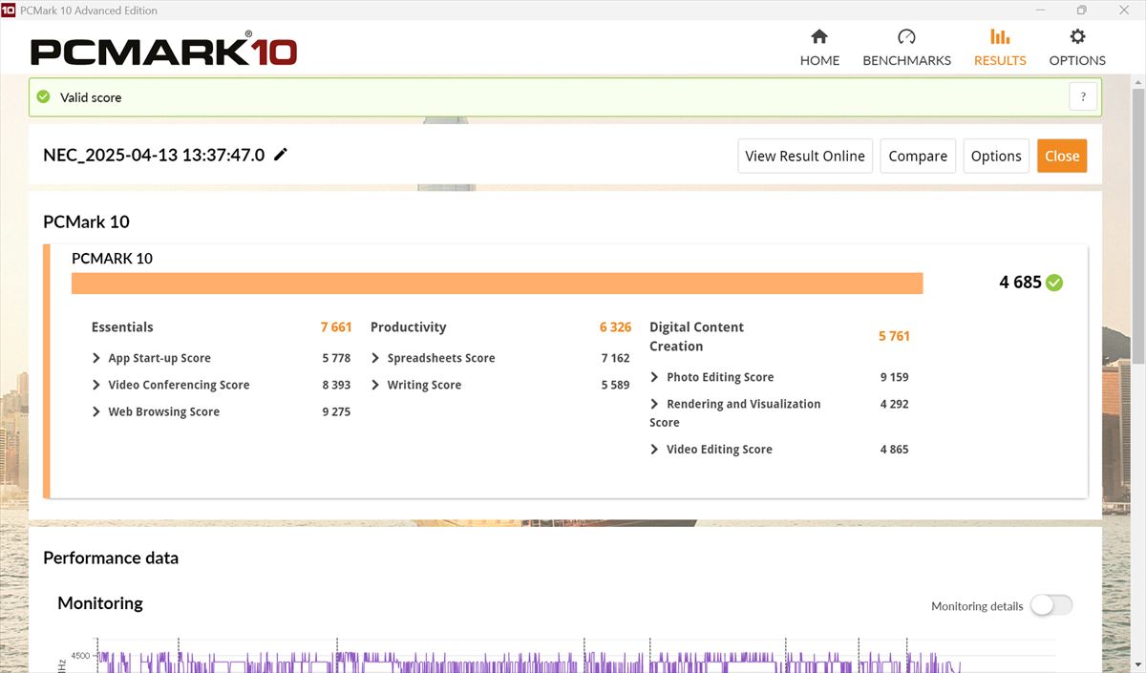The width and height of the screenshot is (1146, 673).
Task: Expand Rendering and Visualization Score row
Action: pyautogui.click(x=654, y=404)
